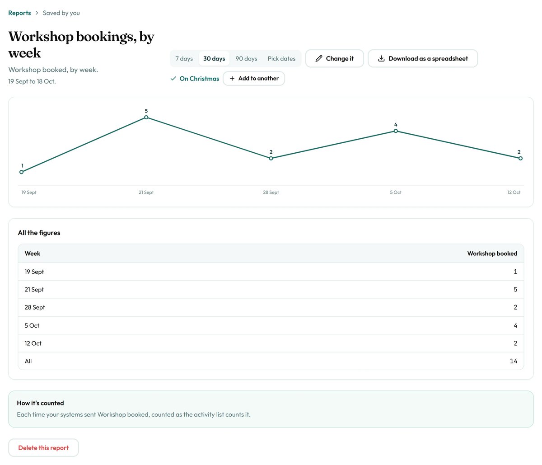Click the breadcrumb chevron separator
The height and width of the screenshot is (465, 542).
(x=37, y=13)
